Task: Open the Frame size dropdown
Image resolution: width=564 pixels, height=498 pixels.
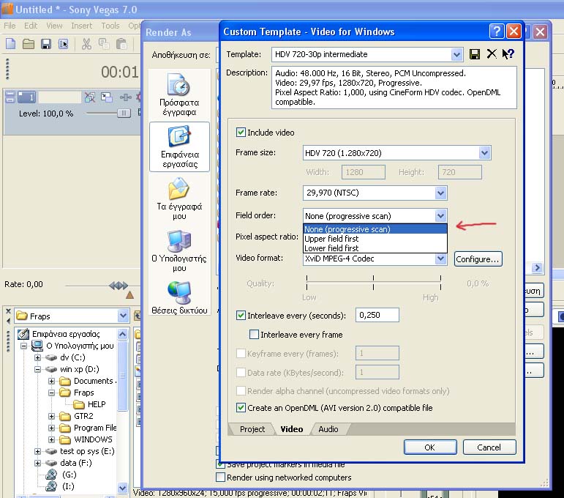Action: point(484,152)
